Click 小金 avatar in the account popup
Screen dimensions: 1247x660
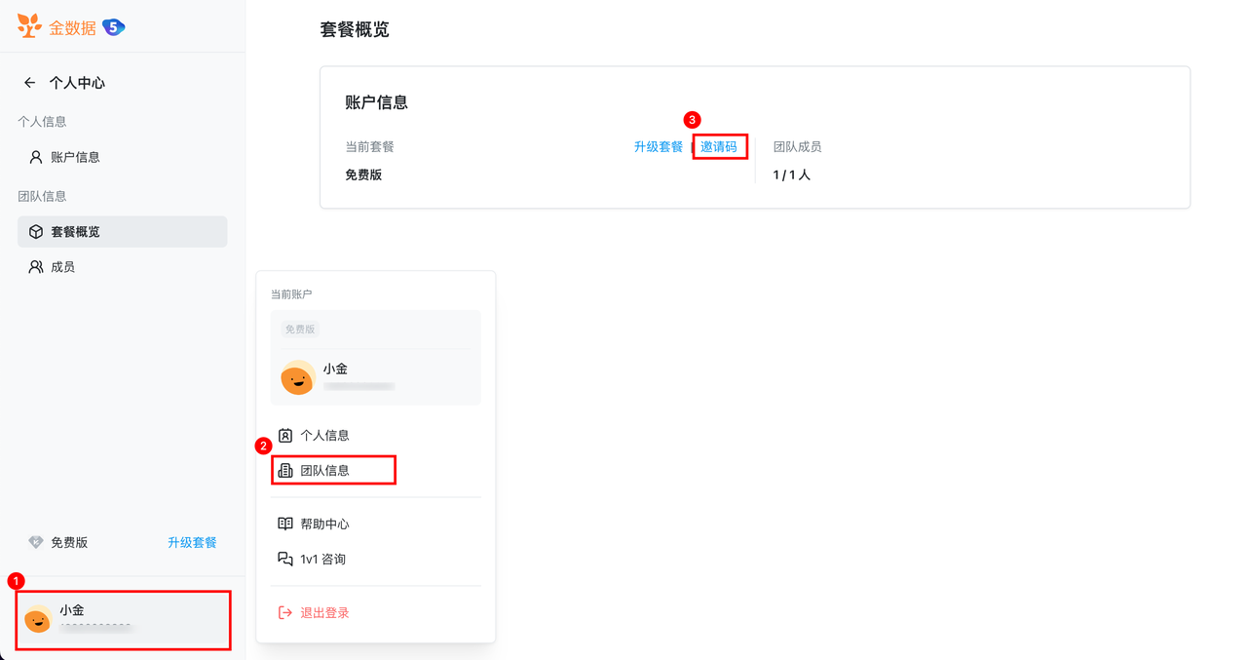click(x=297, y=377)
